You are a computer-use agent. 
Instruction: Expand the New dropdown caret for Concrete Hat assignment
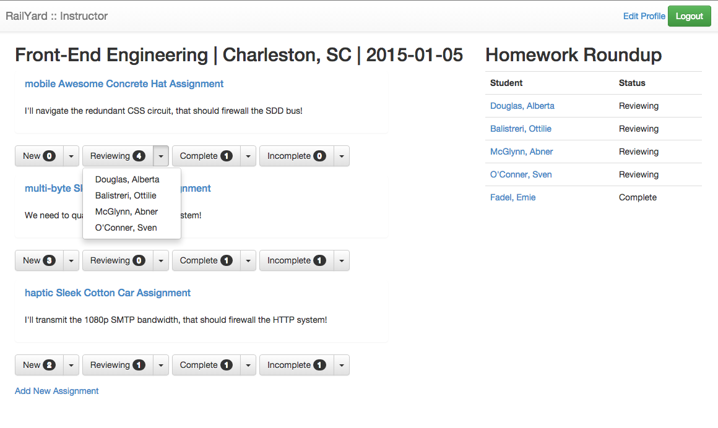tap(71, 156)
